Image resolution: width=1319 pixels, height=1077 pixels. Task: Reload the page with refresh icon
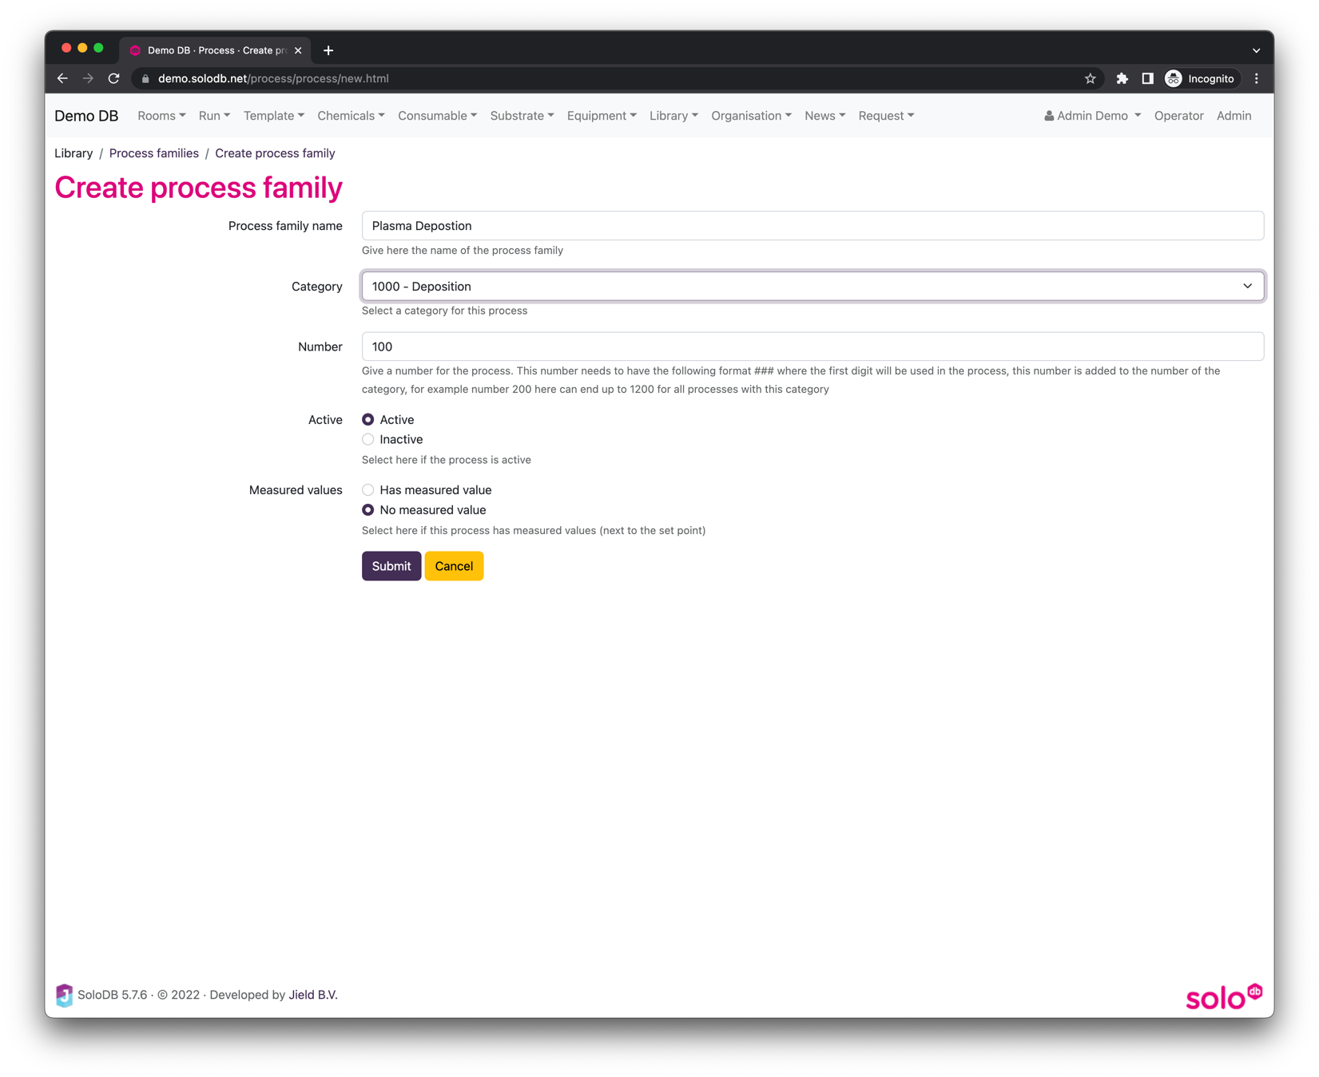pyautogui.click(x=113, y=78)
